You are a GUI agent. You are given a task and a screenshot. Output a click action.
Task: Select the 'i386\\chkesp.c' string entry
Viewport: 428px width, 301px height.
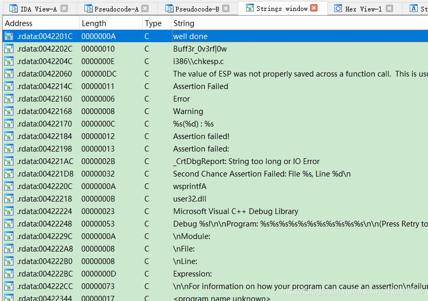[198, 61]
